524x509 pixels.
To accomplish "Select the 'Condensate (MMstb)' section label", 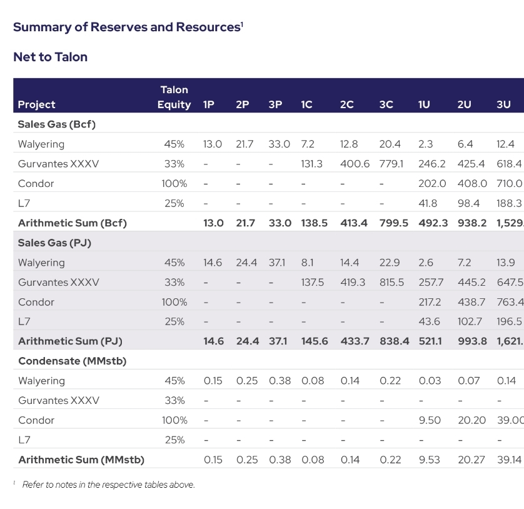I will tap(72, 361).
